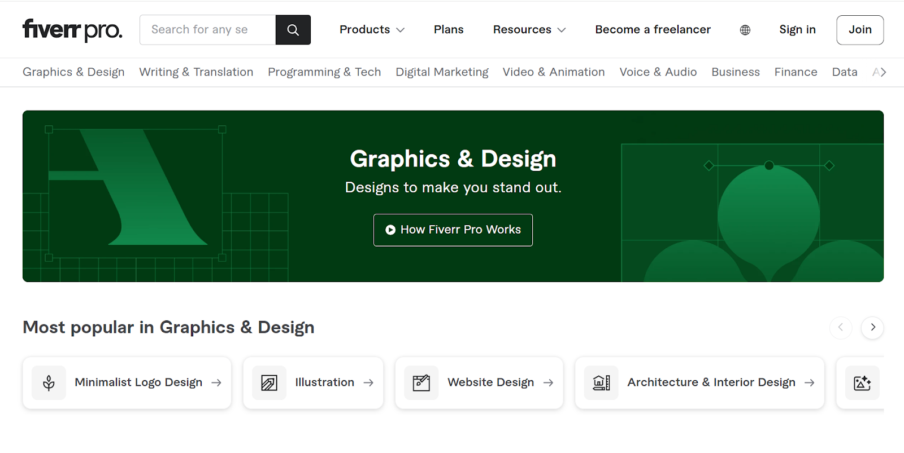Click the partially visible image sparkle card icon
The height and width of the screenshot is (453, 904).
[x=862, y=383]
